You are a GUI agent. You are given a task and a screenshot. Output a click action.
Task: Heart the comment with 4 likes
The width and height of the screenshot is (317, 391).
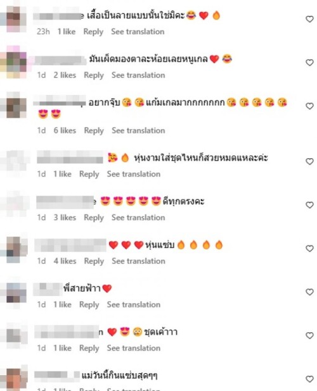point(309,249)
